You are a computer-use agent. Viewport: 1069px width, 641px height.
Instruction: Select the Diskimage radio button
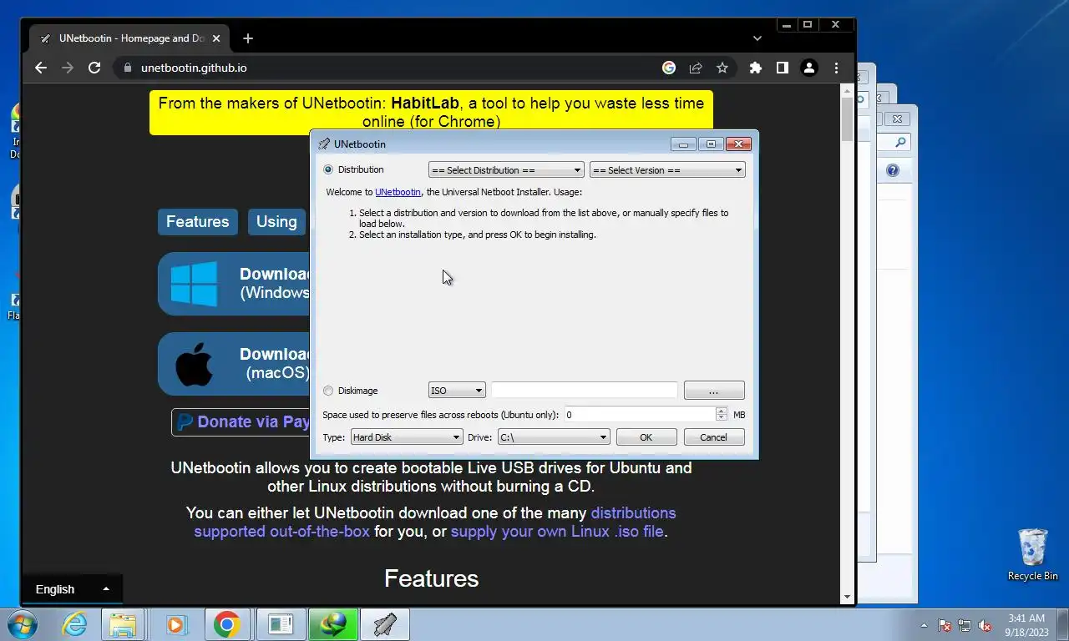328,391
